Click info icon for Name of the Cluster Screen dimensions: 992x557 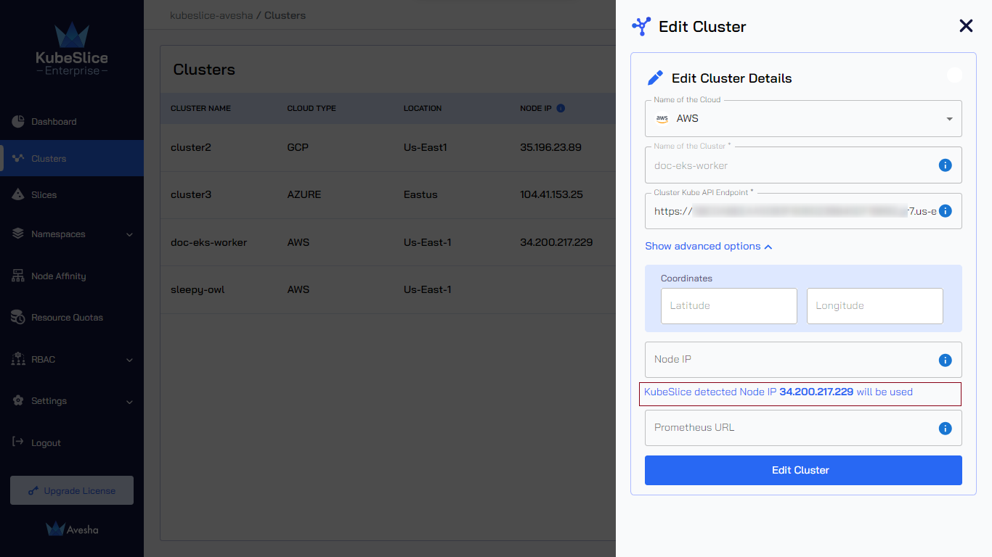[945, 165]
